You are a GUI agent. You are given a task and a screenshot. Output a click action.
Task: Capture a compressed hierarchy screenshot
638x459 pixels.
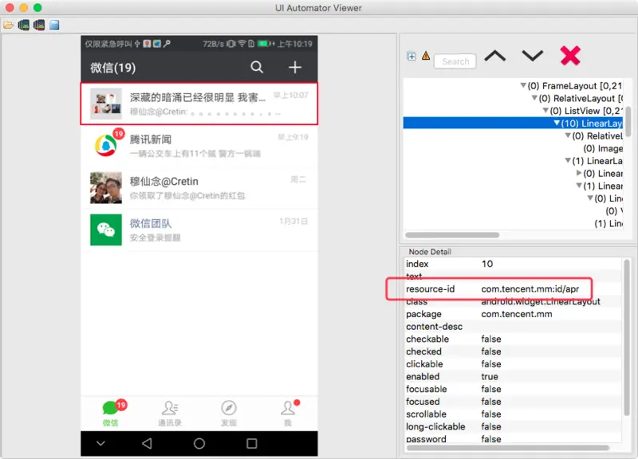[38, 25]
